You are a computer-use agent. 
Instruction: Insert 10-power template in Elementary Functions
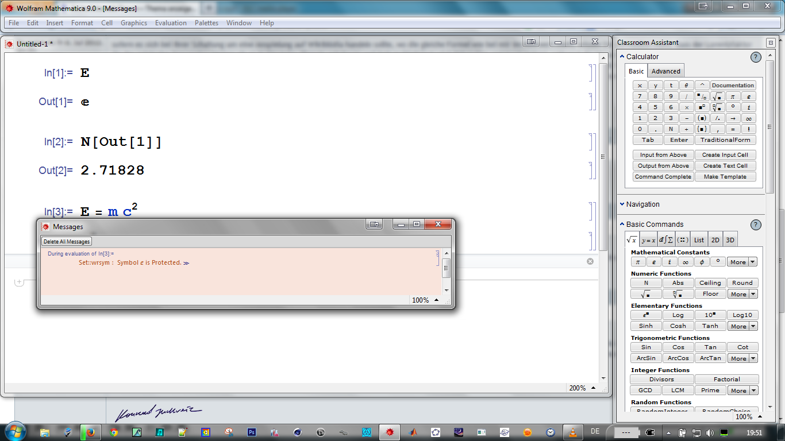pos(710,315)
